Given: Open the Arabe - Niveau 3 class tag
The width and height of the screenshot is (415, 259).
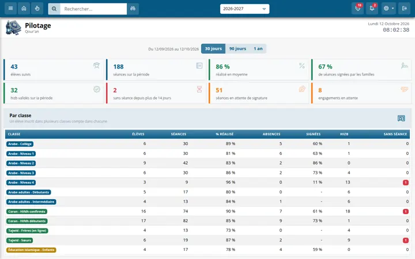Looking at the screenshot, I should point(21,173).
